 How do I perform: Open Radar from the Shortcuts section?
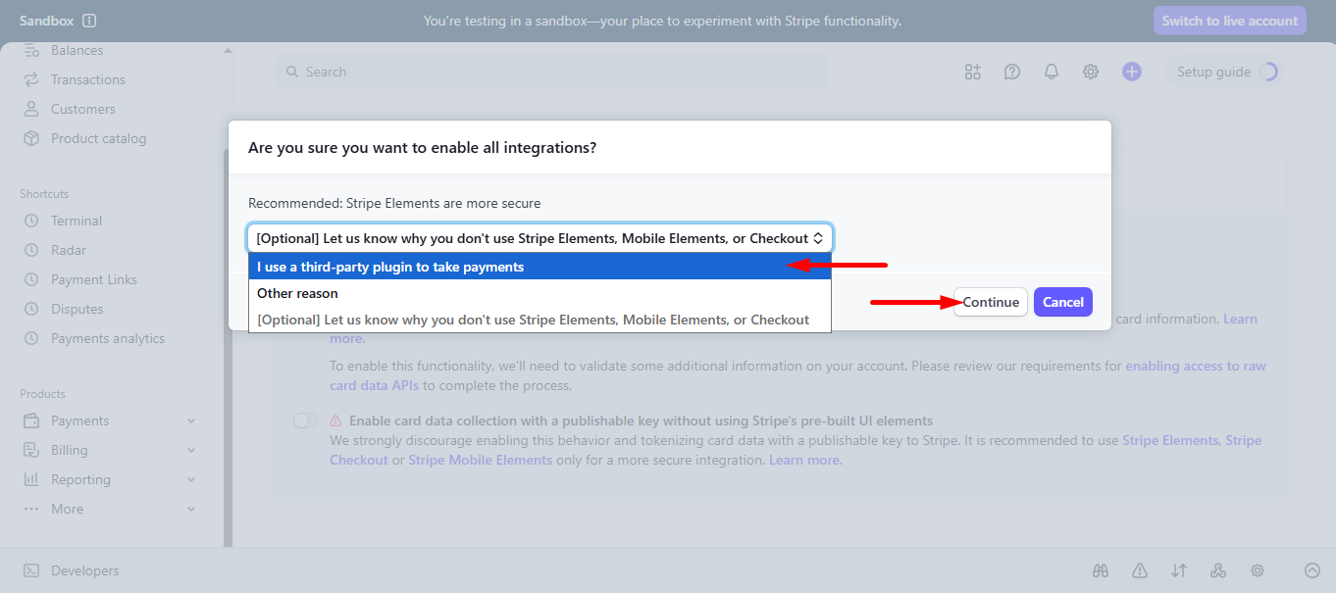pos(69,249)
